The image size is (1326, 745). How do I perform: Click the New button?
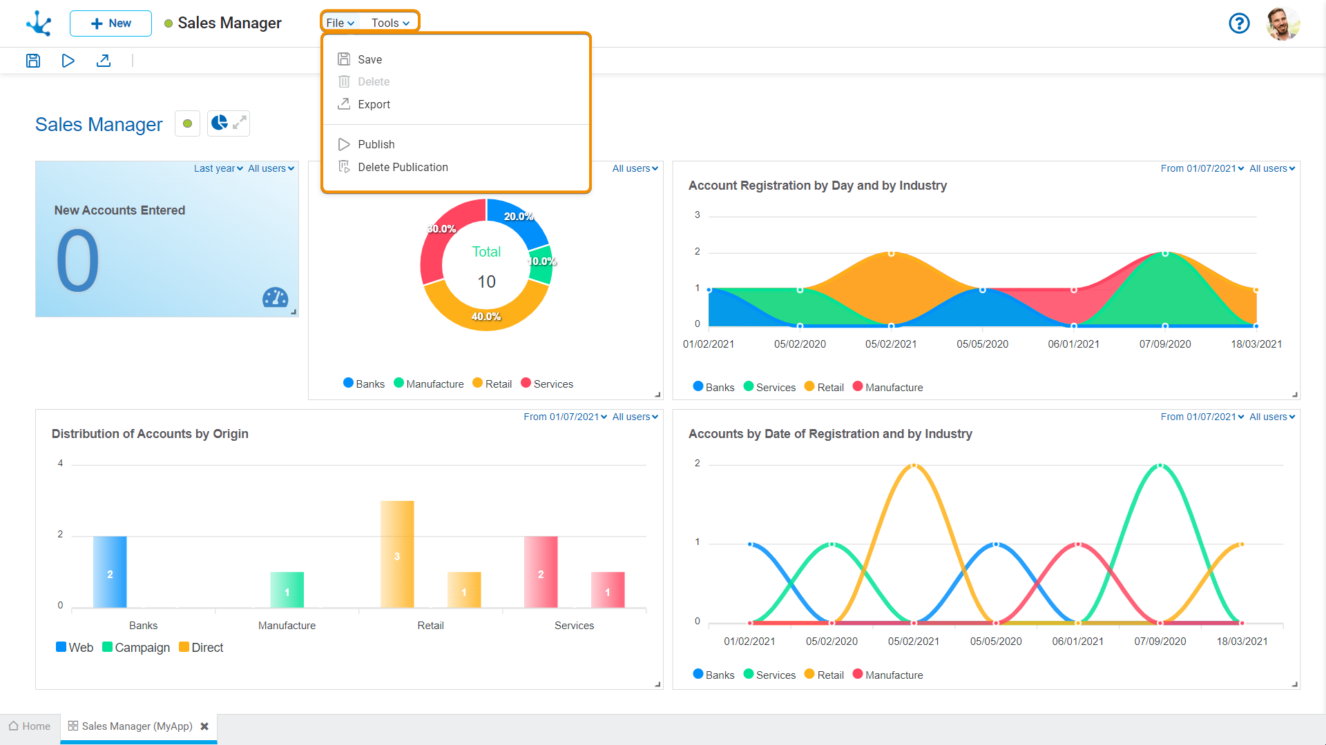110,23
